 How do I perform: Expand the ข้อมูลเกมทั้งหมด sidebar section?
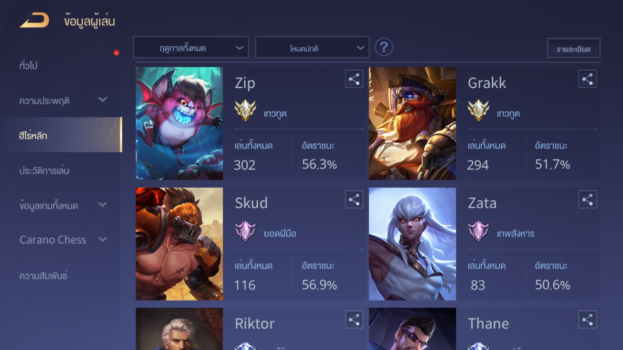pos(62,205)
